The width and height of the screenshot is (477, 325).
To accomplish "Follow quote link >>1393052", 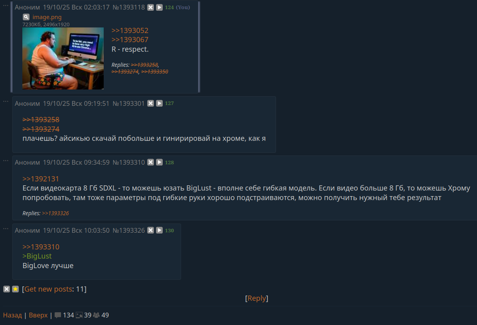I will click(x=130, y=31).
